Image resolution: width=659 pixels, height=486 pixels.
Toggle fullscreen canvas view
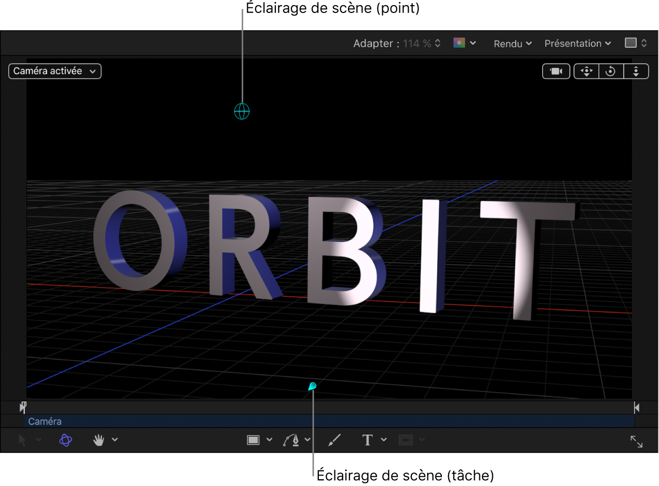(x=637, y=442)
